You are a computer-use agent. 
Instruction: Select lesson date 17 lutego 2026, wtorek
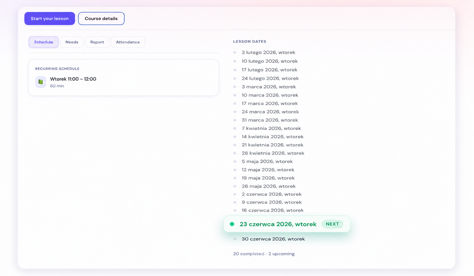(269, 70)
